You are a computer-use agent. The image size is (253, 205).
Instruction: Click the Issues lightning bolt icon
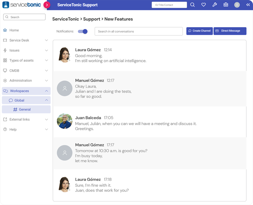[5, 50]
